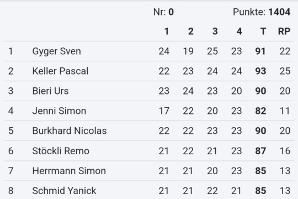Click Gyger Sven's total score 91
Screen dimensions: 298x199
point(260,51)
